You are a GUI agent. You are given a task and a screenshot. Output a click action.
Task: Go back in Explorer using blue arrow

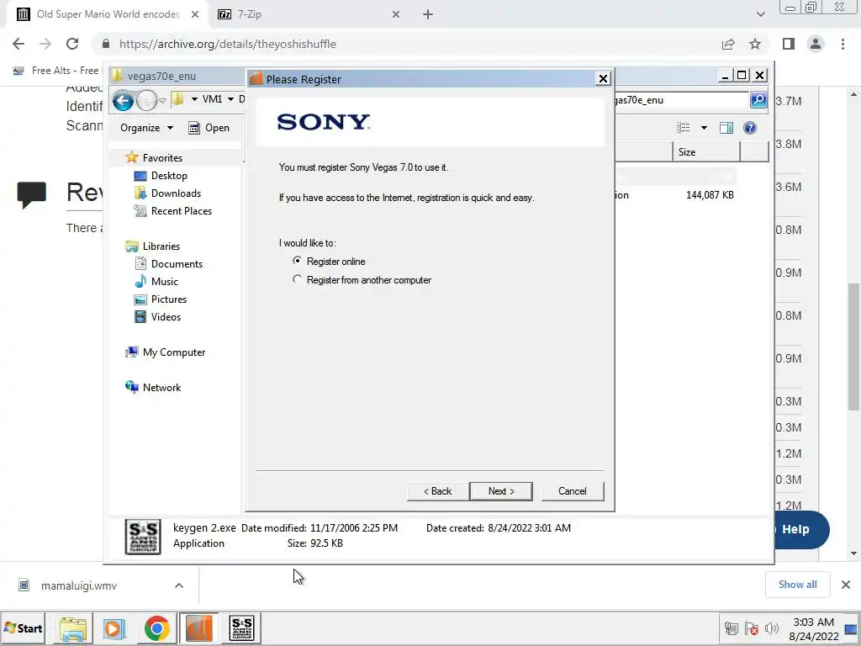pos(123,101)
